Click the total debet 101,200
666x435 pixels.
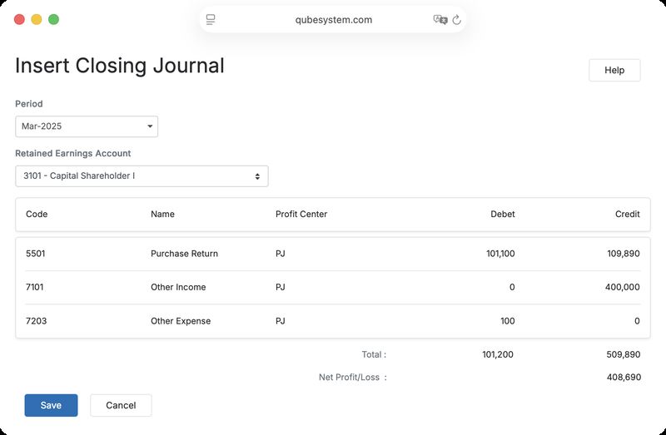coord(498,354)
